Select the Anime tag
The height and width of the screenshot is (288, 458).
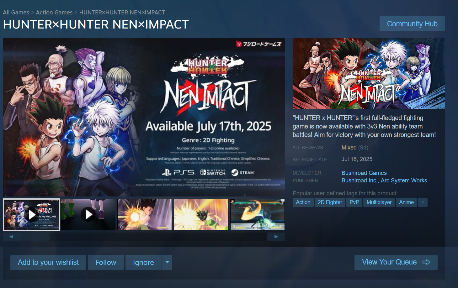(406, 202)
